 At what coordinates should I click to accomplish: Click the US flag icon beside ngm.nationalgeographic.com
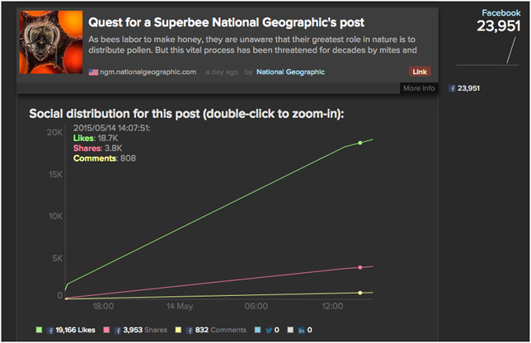[93, 73]
